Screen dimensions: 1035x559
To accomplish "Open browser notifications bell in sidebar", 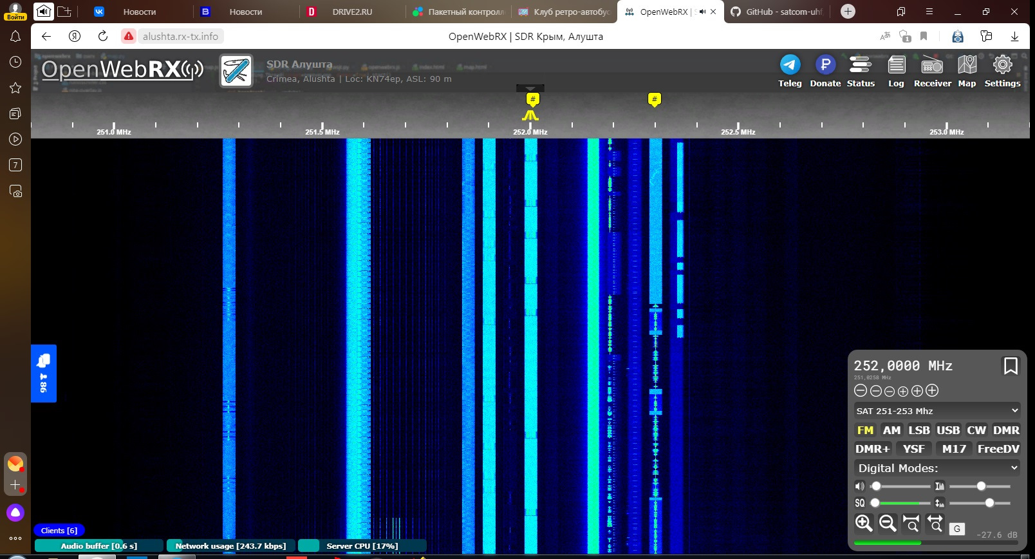I will point(15,37).
